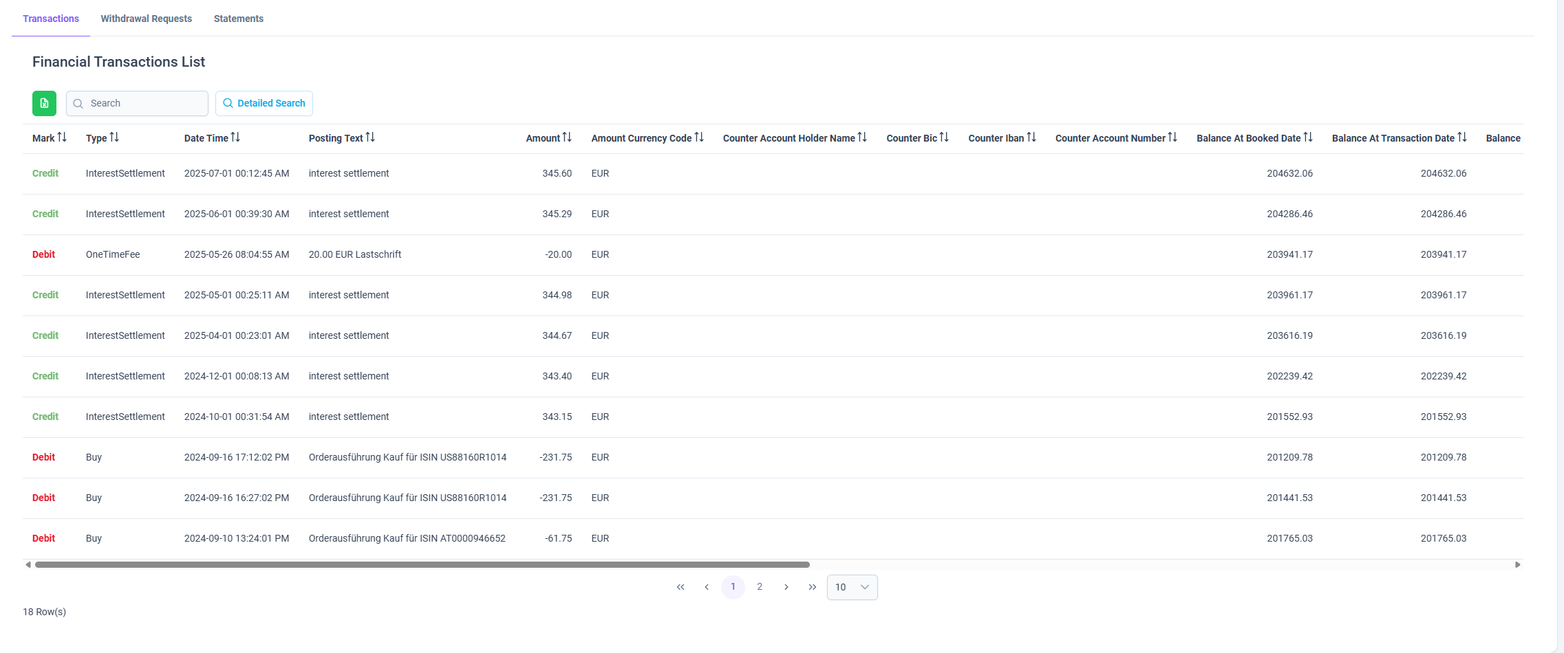This screenshot has width=1564, height=653.
Task: Select page 2 in pagination
Action: [x=760, y=587]
